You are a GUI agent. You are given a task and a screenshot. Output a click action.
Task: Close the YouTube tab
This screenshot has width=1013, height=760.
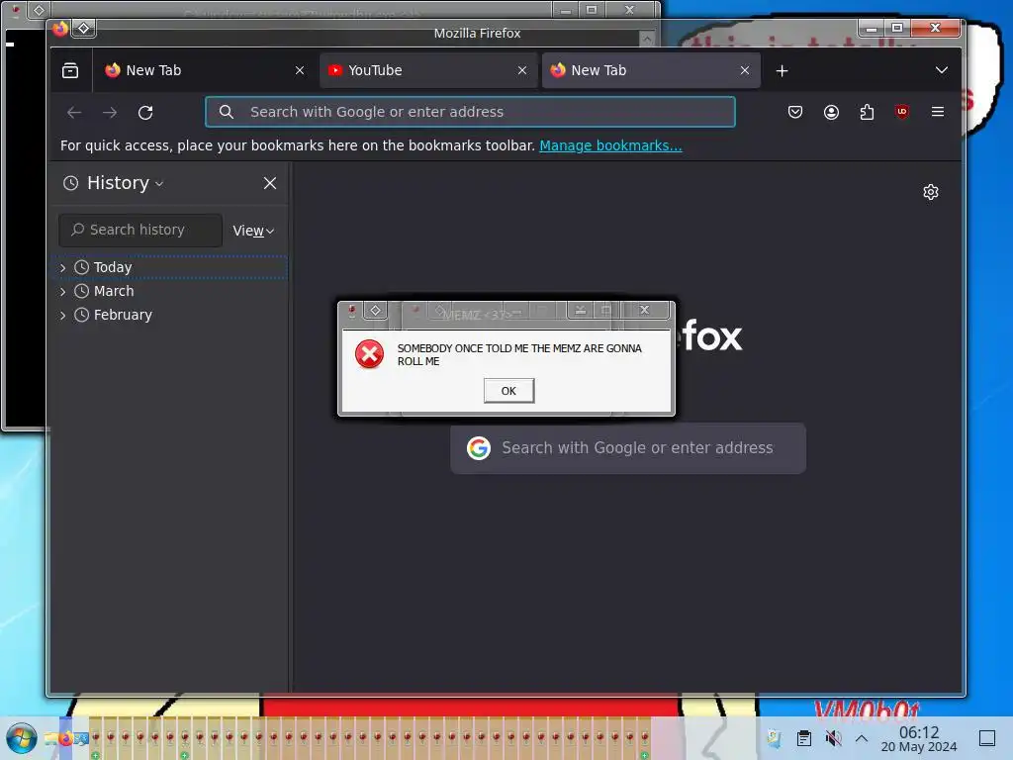tap(522, 70)
